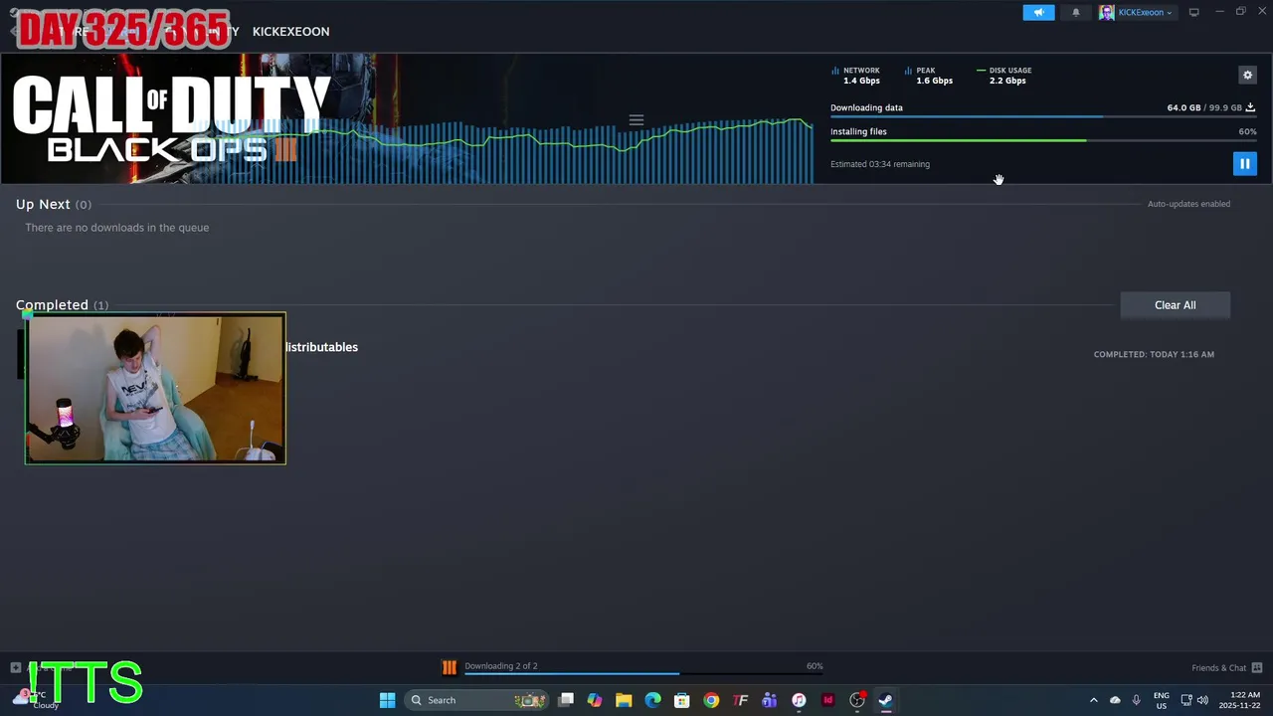The height and width of the screenshot is (716, 1273).
Task: Select the Redistributables completed item
Action: click(x=321, y=347)
